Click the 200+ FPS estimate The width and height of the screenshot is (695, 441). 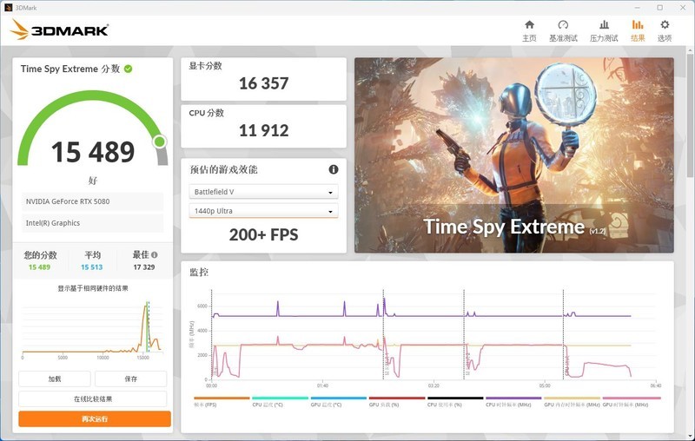[x=264, y=234]
